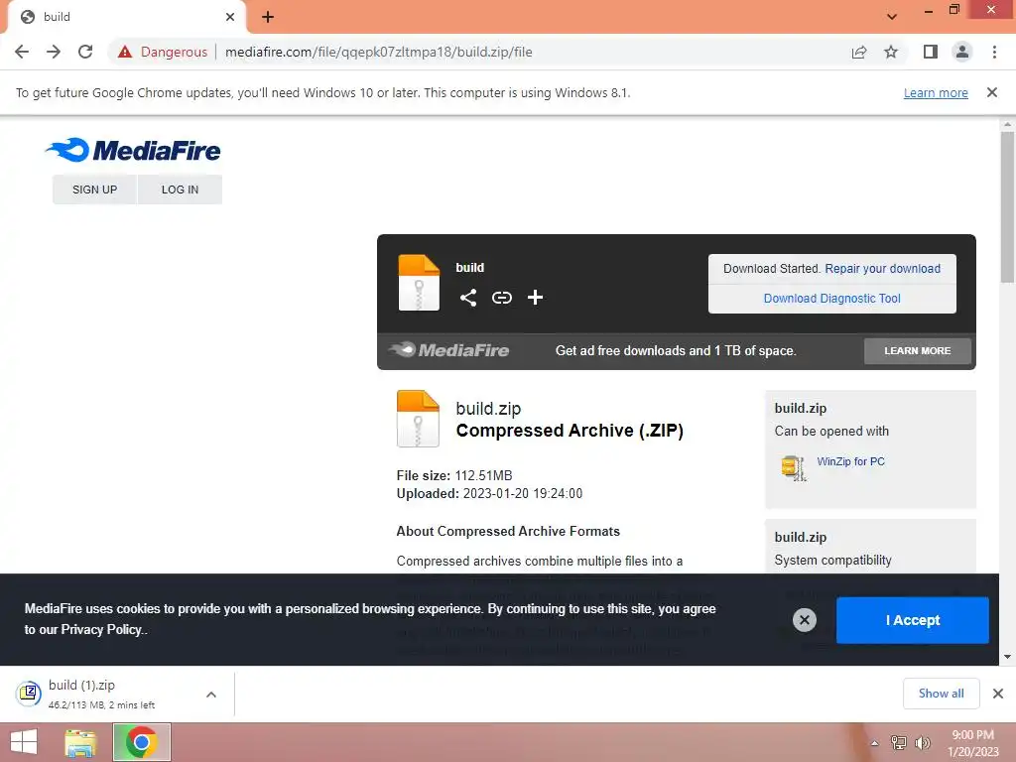Screen dimensions: 1016x762
Task: Open File Explorer from the taskbar
Action: (80, 742)
